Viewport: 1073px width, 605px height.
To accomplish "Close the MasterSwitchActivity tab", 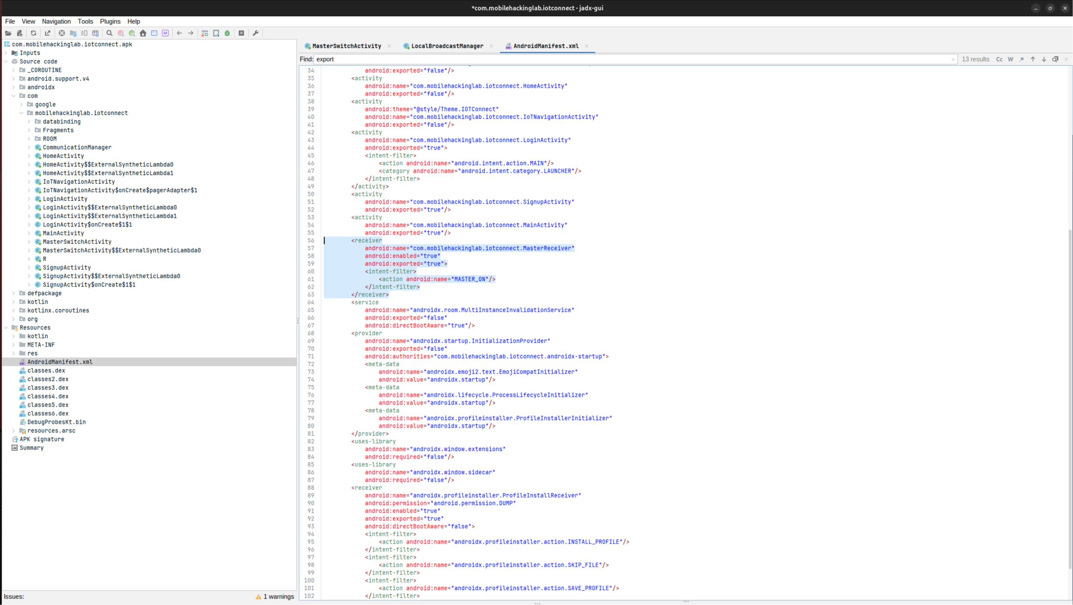I will click(389, 46).
